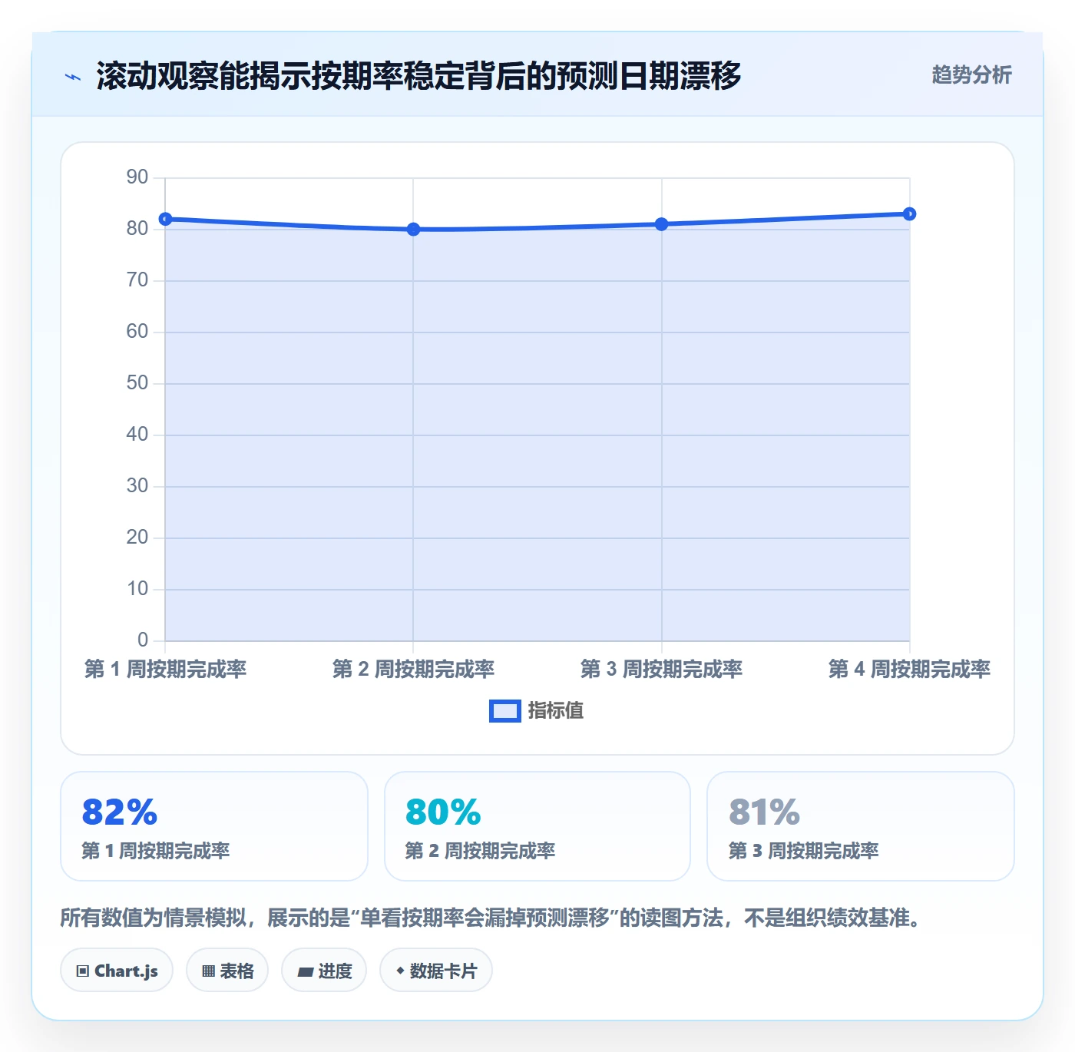Click the 第 2 周按期完成率 label under 80%
This screenshot has width=1075, height=1052.
[x=480, y=851]
